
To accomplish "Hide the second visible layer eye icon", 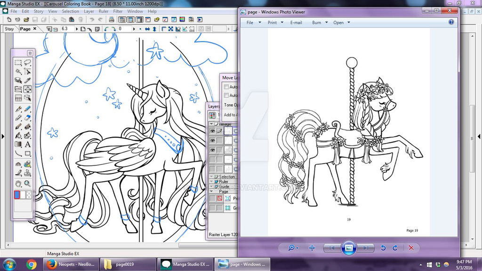I will point(212,140).
